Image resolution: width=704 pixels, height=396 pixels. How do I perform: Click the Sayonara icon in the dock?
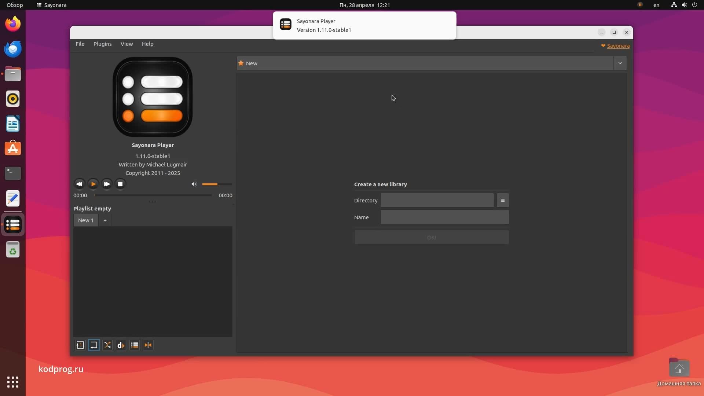(x=13, y=225)
